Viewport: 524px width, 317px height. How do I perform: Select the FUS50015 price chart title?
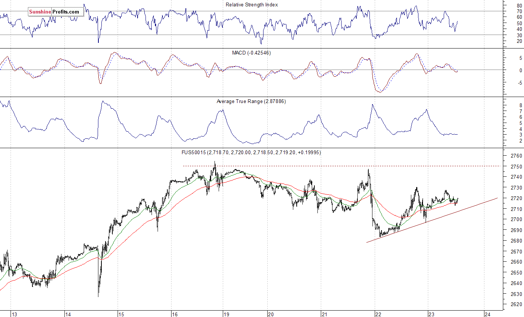pyautogui.click(x=251, y=152)
